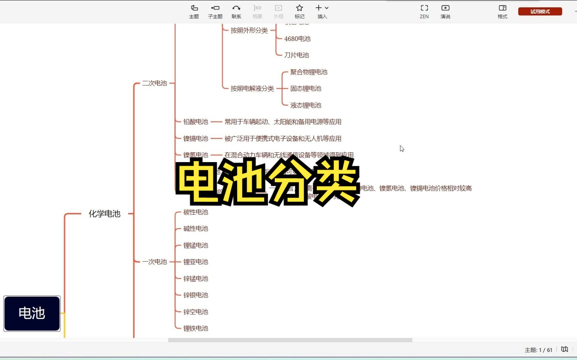Start 演说 (Pitch) presentation mode
Image resolution: width=577 pixels, height=360 pixels.
445,11
